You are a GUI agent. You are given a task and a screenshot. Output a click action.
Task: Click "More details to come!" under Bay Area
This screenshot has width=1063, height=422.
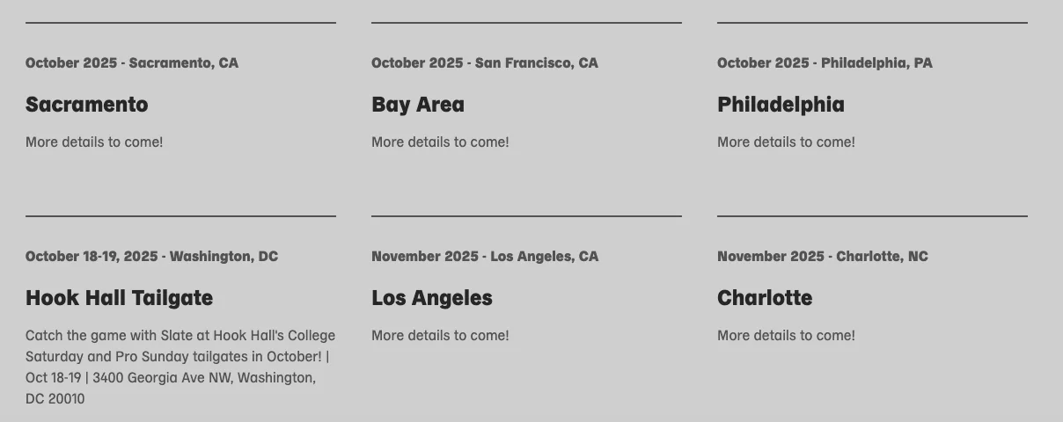click(440, 142)
